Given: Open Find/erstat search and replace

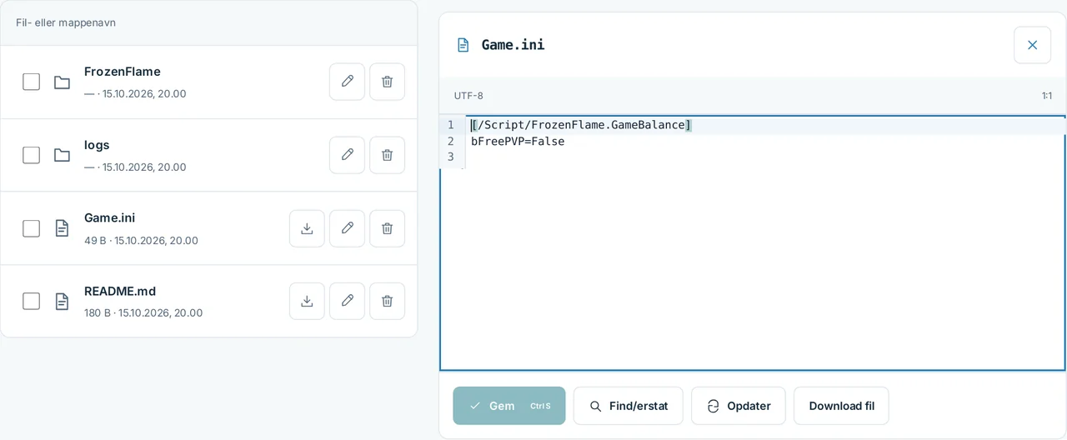Looking at the screenshot, I should click(x=629, y=406).
